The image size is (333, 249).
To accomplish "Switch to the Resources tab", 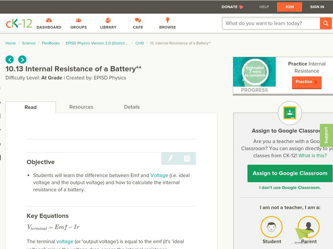I will pyautogui.click(x=81, y=107).
